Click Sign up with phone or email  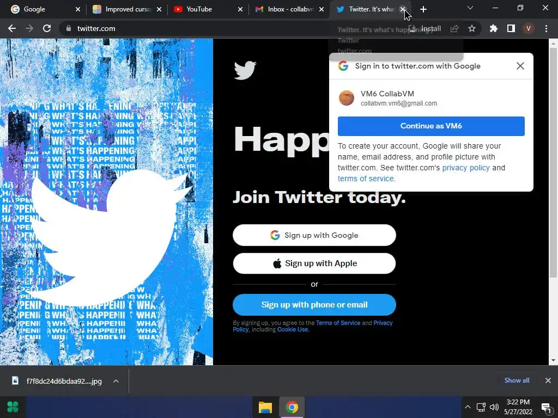314,305
